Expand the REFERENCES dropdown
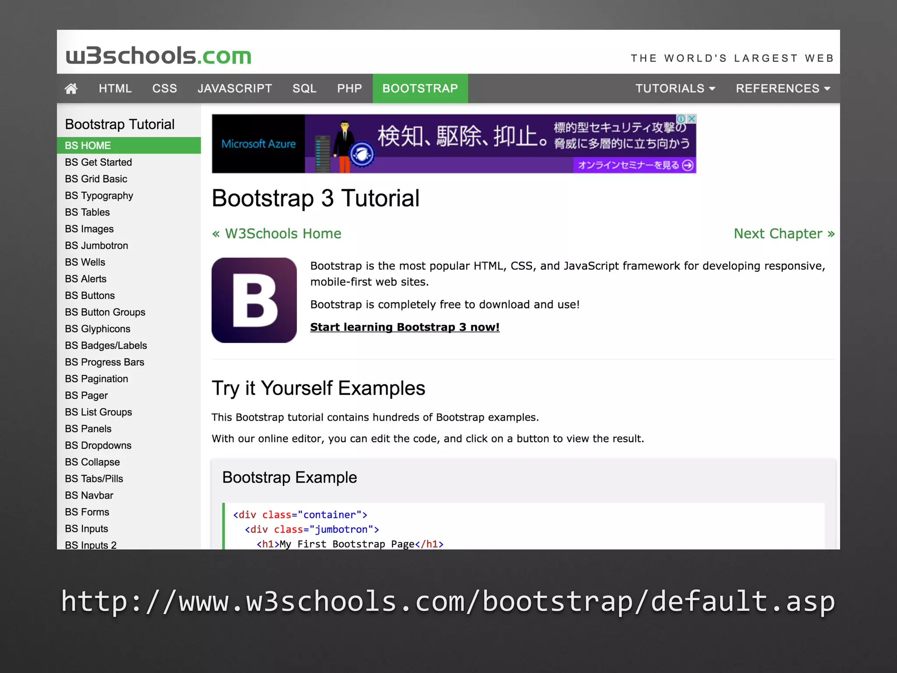 click(783, 89)
